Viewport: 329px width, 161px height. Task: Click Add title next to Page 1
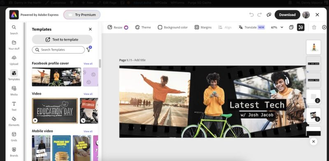(140, 60)
